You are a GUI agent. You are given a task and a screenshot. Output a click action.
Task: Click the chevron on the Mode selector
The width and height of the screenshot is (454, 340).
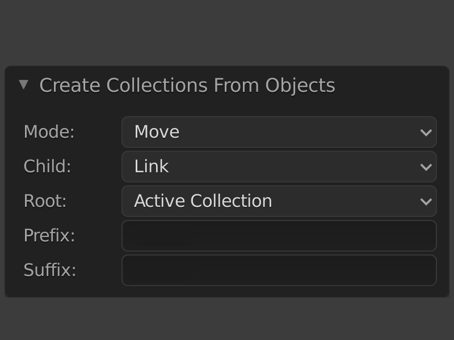425,132
